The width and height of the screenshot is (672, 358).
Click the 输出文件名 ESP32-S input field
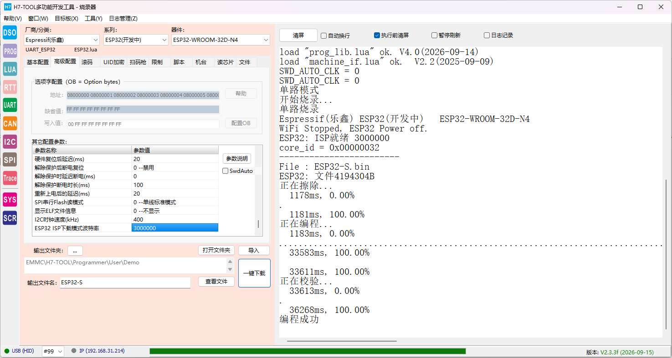click(x=125, y=282)
